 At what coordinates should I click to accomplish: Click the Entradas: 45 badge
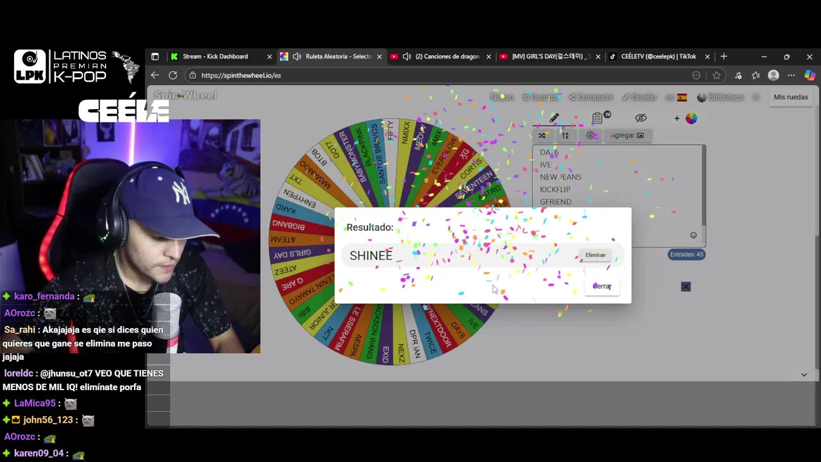pyautogui.click(x=686, y=254)
